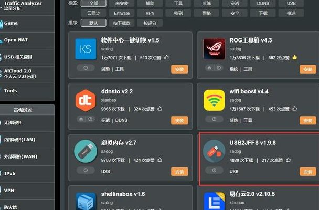This screenshot has width=319, height=210.
Task: Click the shellinabox v1.6 title
Action: (x=123, y=194)
